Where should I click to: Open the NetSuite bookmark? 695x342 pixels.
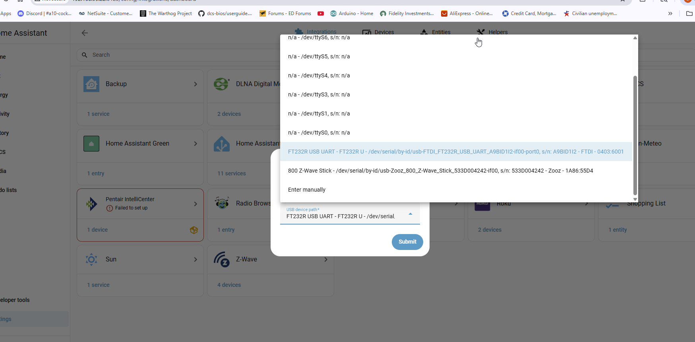pyautogui.click(x=106, y=13)
